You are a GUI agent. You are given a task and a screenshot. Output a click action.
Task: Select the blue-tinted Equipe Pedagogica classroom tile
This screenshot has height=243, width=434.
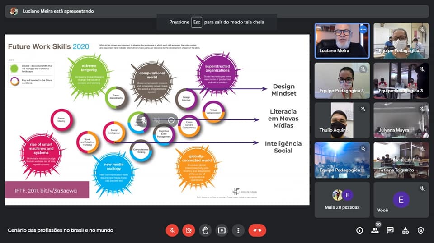pyautogui.click(x=342, y=160)
